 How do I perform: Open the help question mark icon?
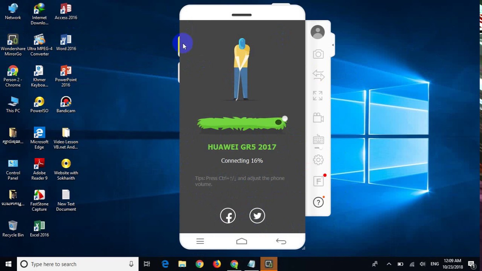[318, 202]
